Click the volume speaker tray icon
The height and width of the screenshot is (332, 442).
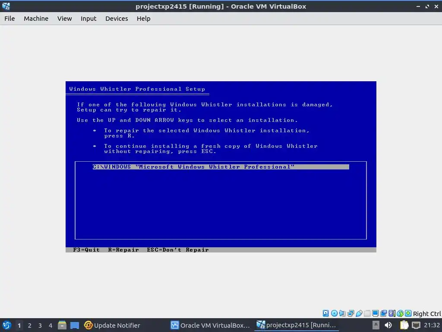pyautogui.click(x=388, y=325)
